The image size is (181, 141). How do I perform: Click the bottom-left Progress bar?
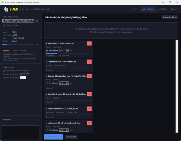21,125
